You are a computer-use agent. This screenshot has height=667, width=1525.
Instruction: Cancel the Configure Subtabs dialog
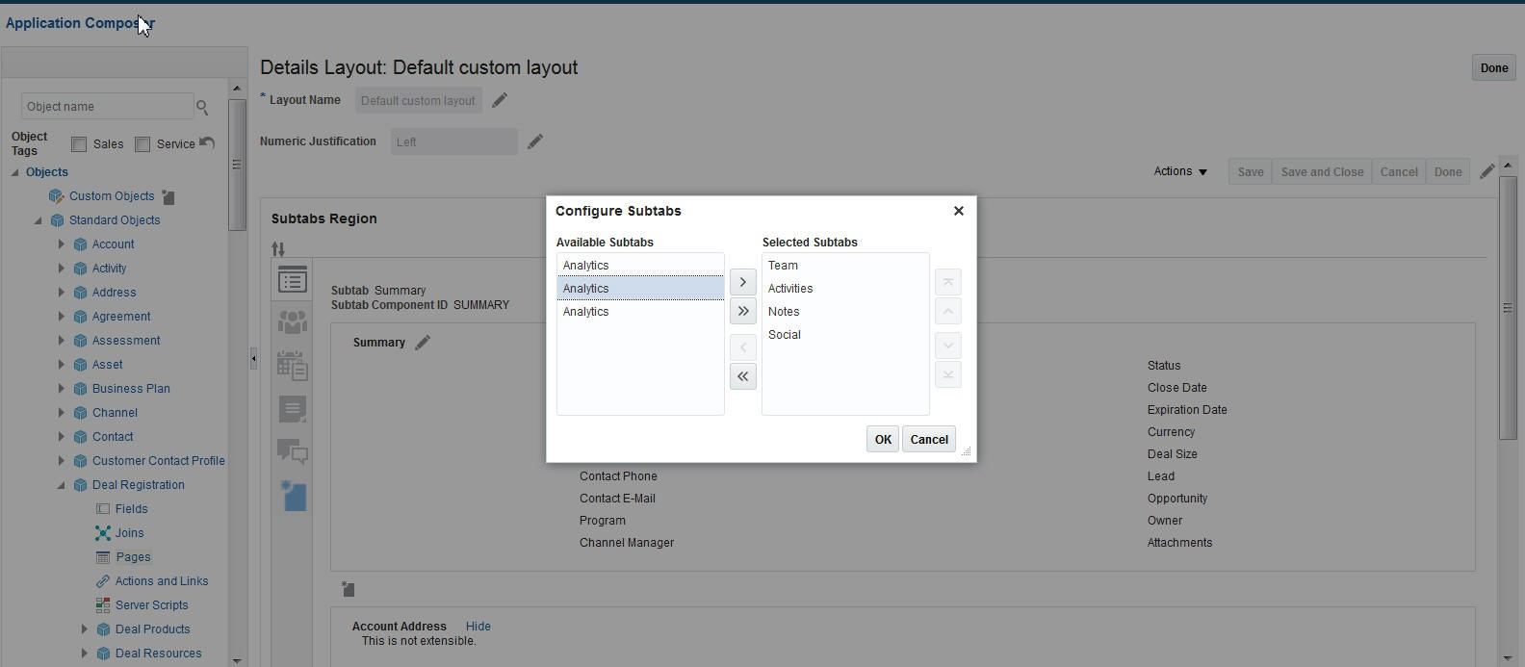coord(929,440)
